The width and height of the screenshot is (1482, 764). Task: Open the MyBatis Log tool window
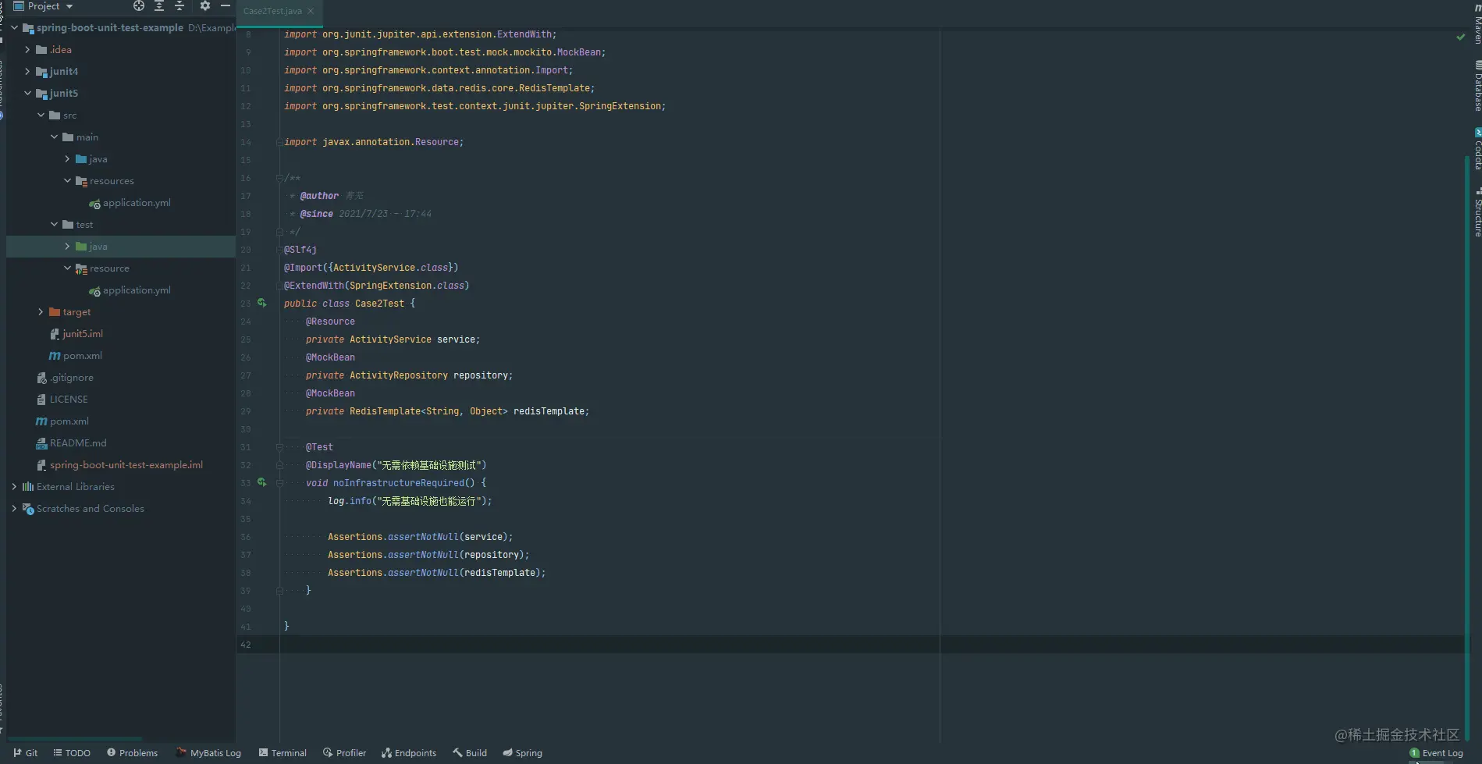(x=208, y=753)
